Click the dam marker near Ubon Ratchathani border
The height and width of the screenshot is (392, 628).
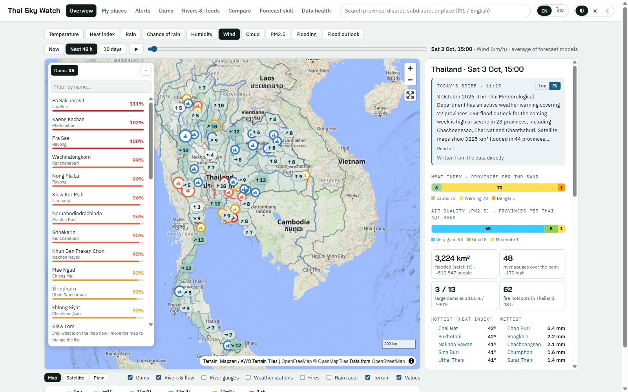[305, 175]
